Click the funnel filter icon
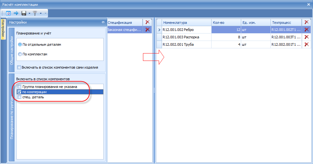Screen dimensions: 313x164 click(x=35, y=14)
